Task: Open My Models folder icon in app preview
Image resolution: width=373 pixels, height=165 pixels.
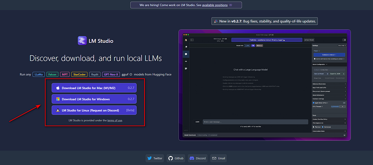Action: pyautogui.click(x=186, y=69)
